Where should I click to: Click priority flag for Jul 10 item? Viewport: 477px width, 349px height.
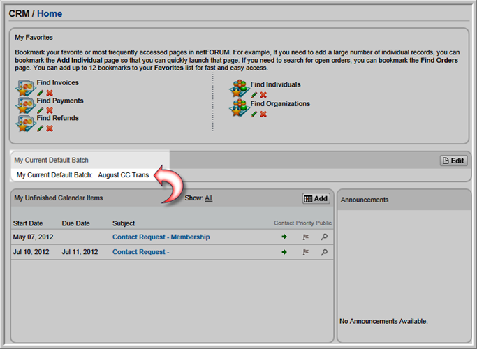click(x=306, y=252)
